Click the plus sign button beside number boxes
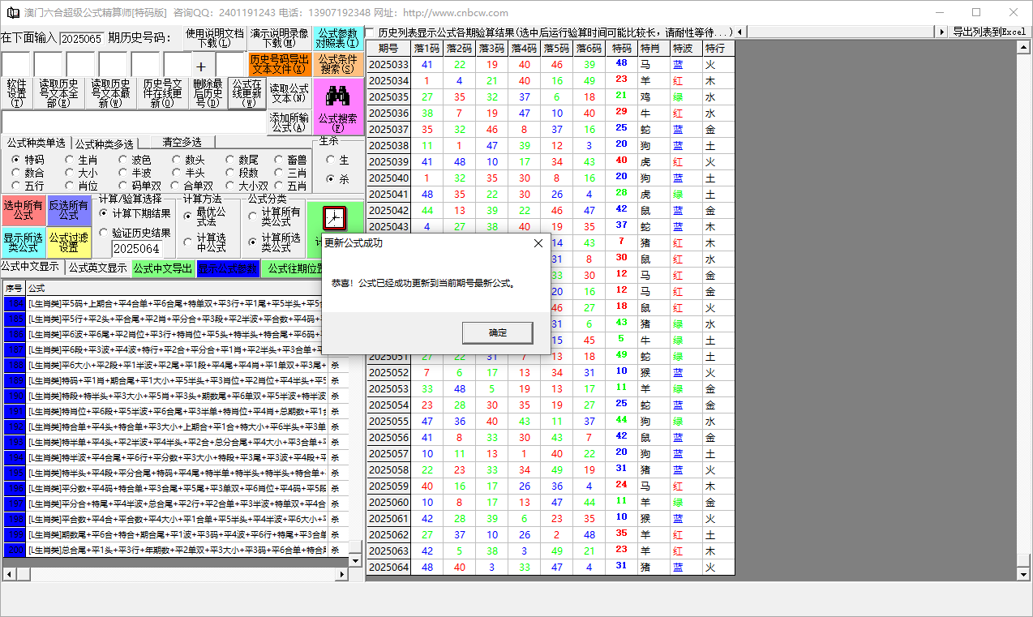Viewport: 1033px width, 617px height. point(201,66)
